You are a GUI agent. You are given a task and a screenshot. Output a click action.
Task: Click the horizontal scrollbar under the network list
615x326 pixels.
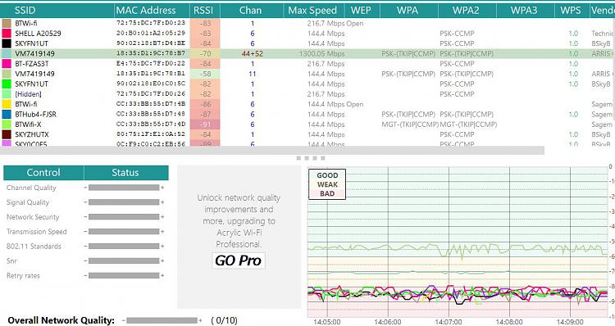point(272,151)
